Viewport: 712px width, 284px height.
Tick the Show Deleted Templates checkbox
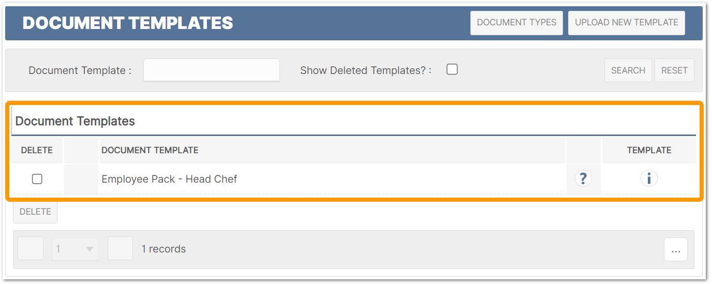tap(452, 69)
